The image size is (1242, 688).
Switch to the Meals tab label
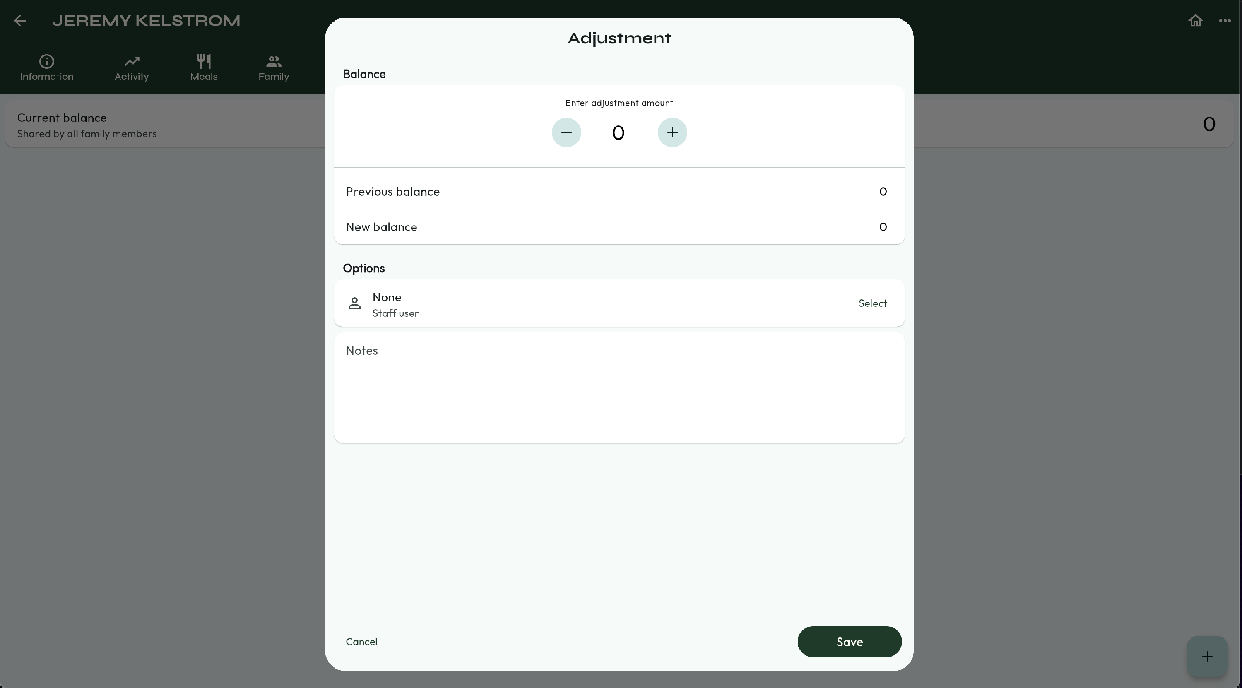pyautogui.click(x=203, y=77)
